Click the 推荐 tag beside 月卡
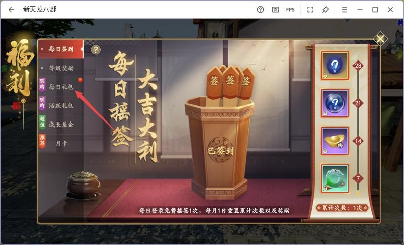The height and width of the screenshot is (245, 404). click(42, 141)
